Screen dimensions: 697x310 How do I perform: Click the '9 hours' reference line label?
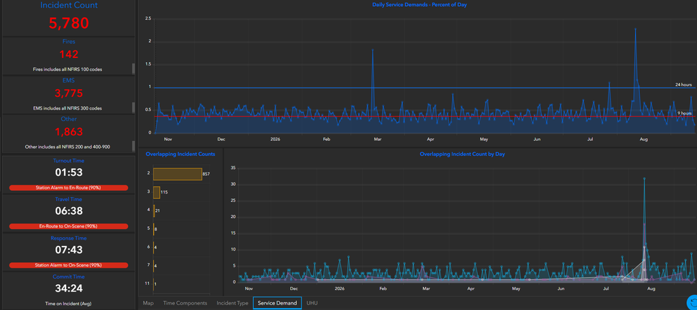(x=685, y=113)
